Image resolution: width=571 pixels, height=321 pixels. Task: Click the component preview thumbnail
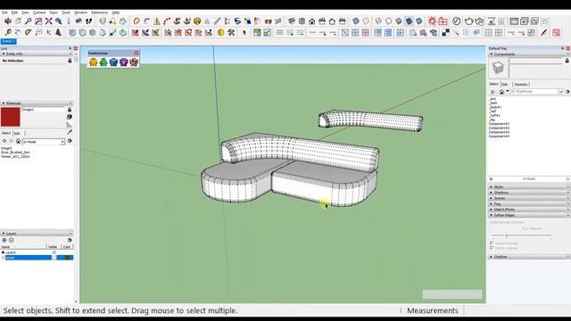[x=498, y=68]
